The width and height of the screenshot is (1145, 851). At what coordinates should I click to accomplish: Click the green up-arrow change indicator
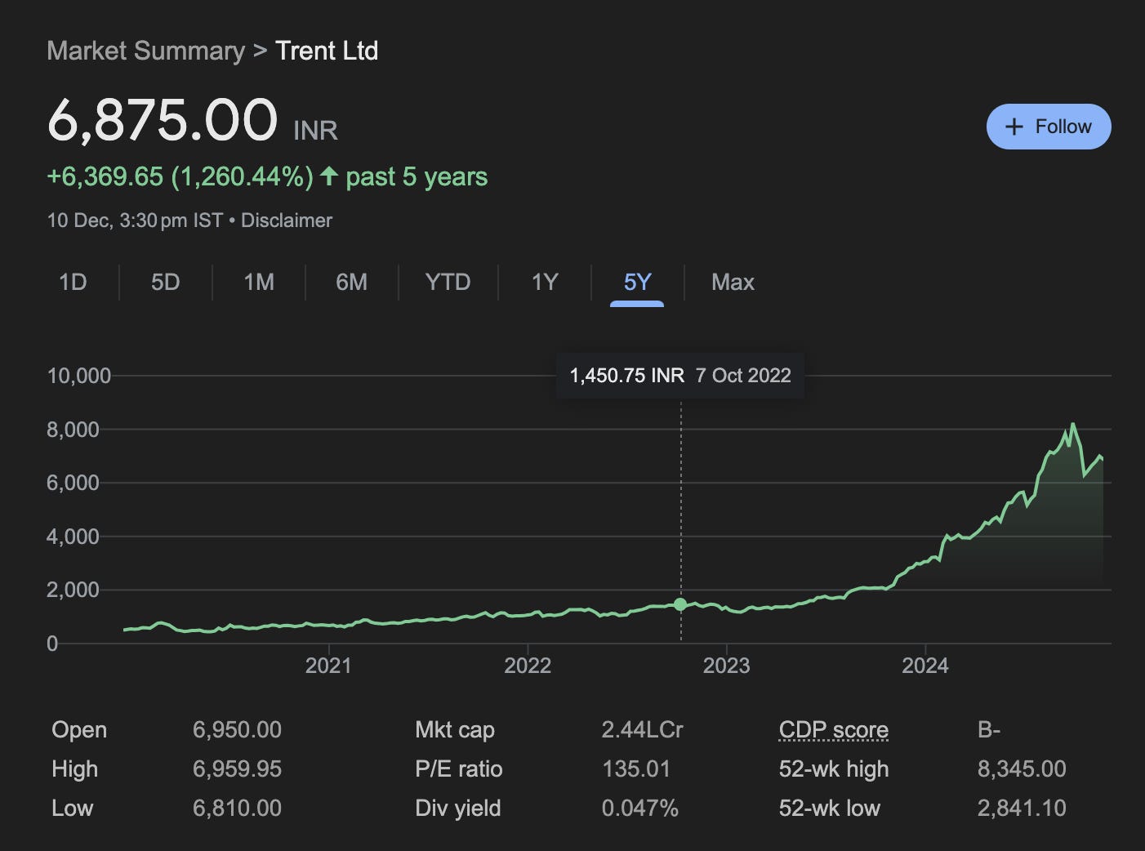(x=329, y=176)
